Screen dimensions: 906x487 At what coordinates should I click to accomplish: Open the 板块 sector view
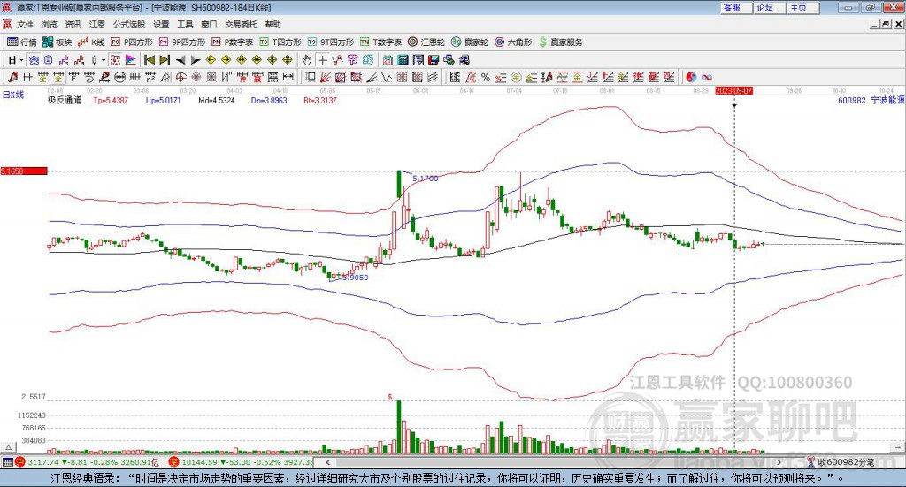pos(57,42)
